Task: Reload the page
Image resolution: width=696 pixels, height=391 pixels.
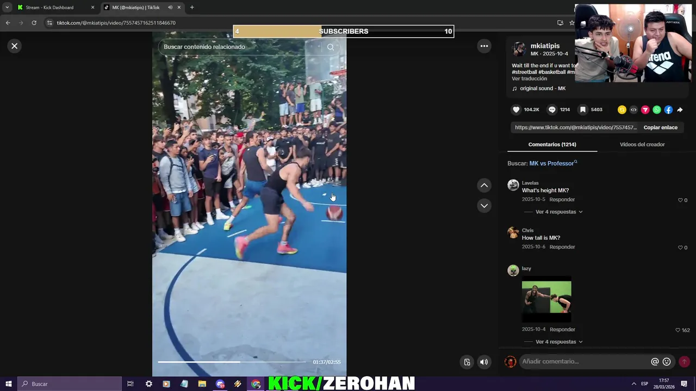Action: pyautogui.click(x=34, y=23)
